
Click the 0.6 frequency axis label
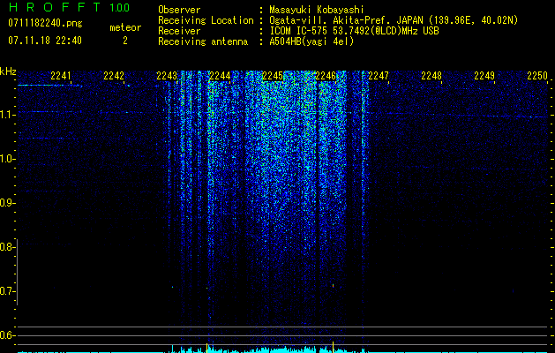pyautogui.click(x=7, y=335)
